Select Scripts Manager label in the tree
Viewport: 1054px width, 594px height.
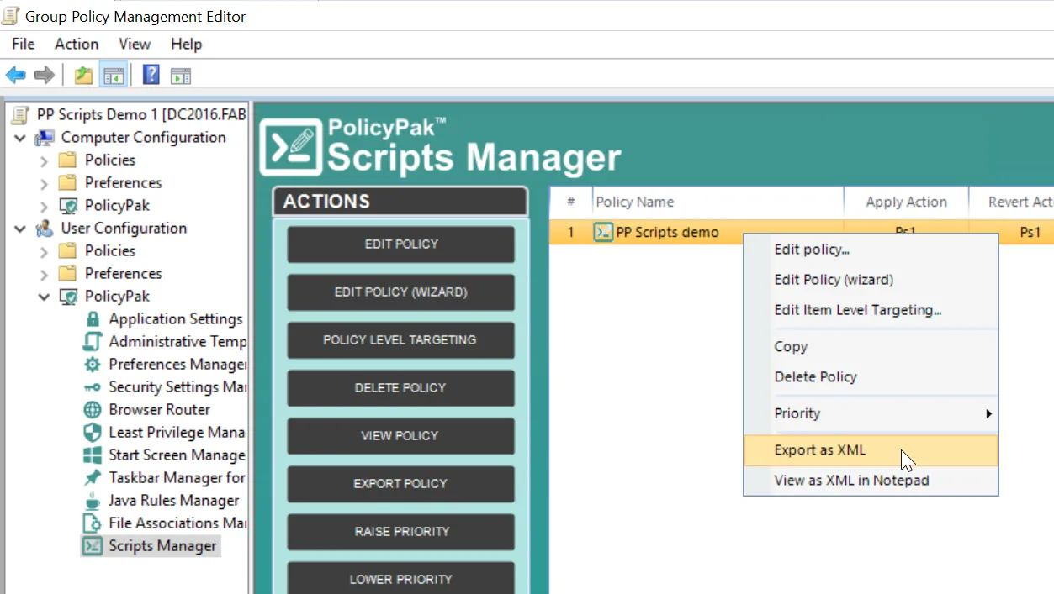(162, 546)
